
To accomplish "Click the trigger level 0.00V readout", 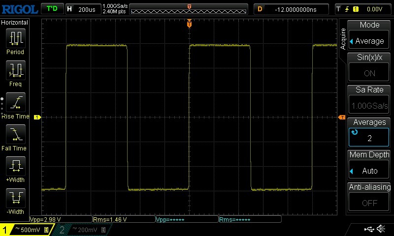I will (x=374, y=9).
